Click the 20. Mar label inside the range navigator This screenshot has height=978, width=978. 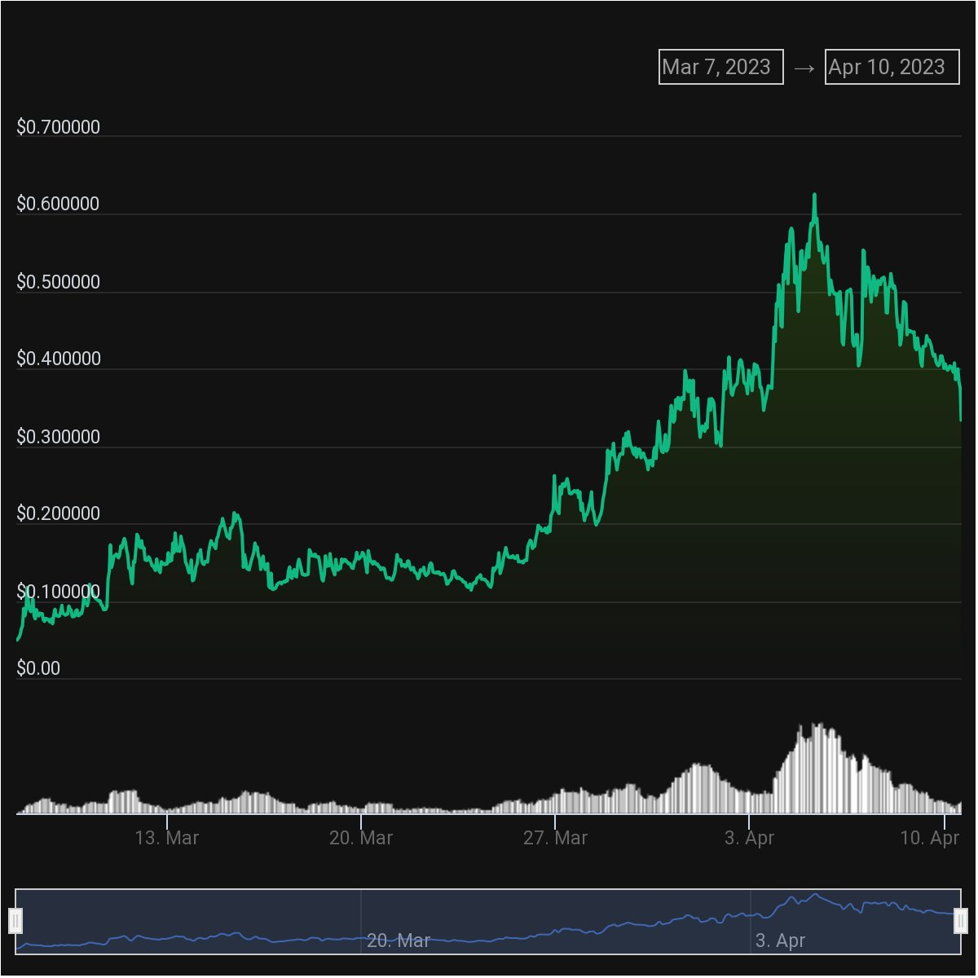(398, 941)
